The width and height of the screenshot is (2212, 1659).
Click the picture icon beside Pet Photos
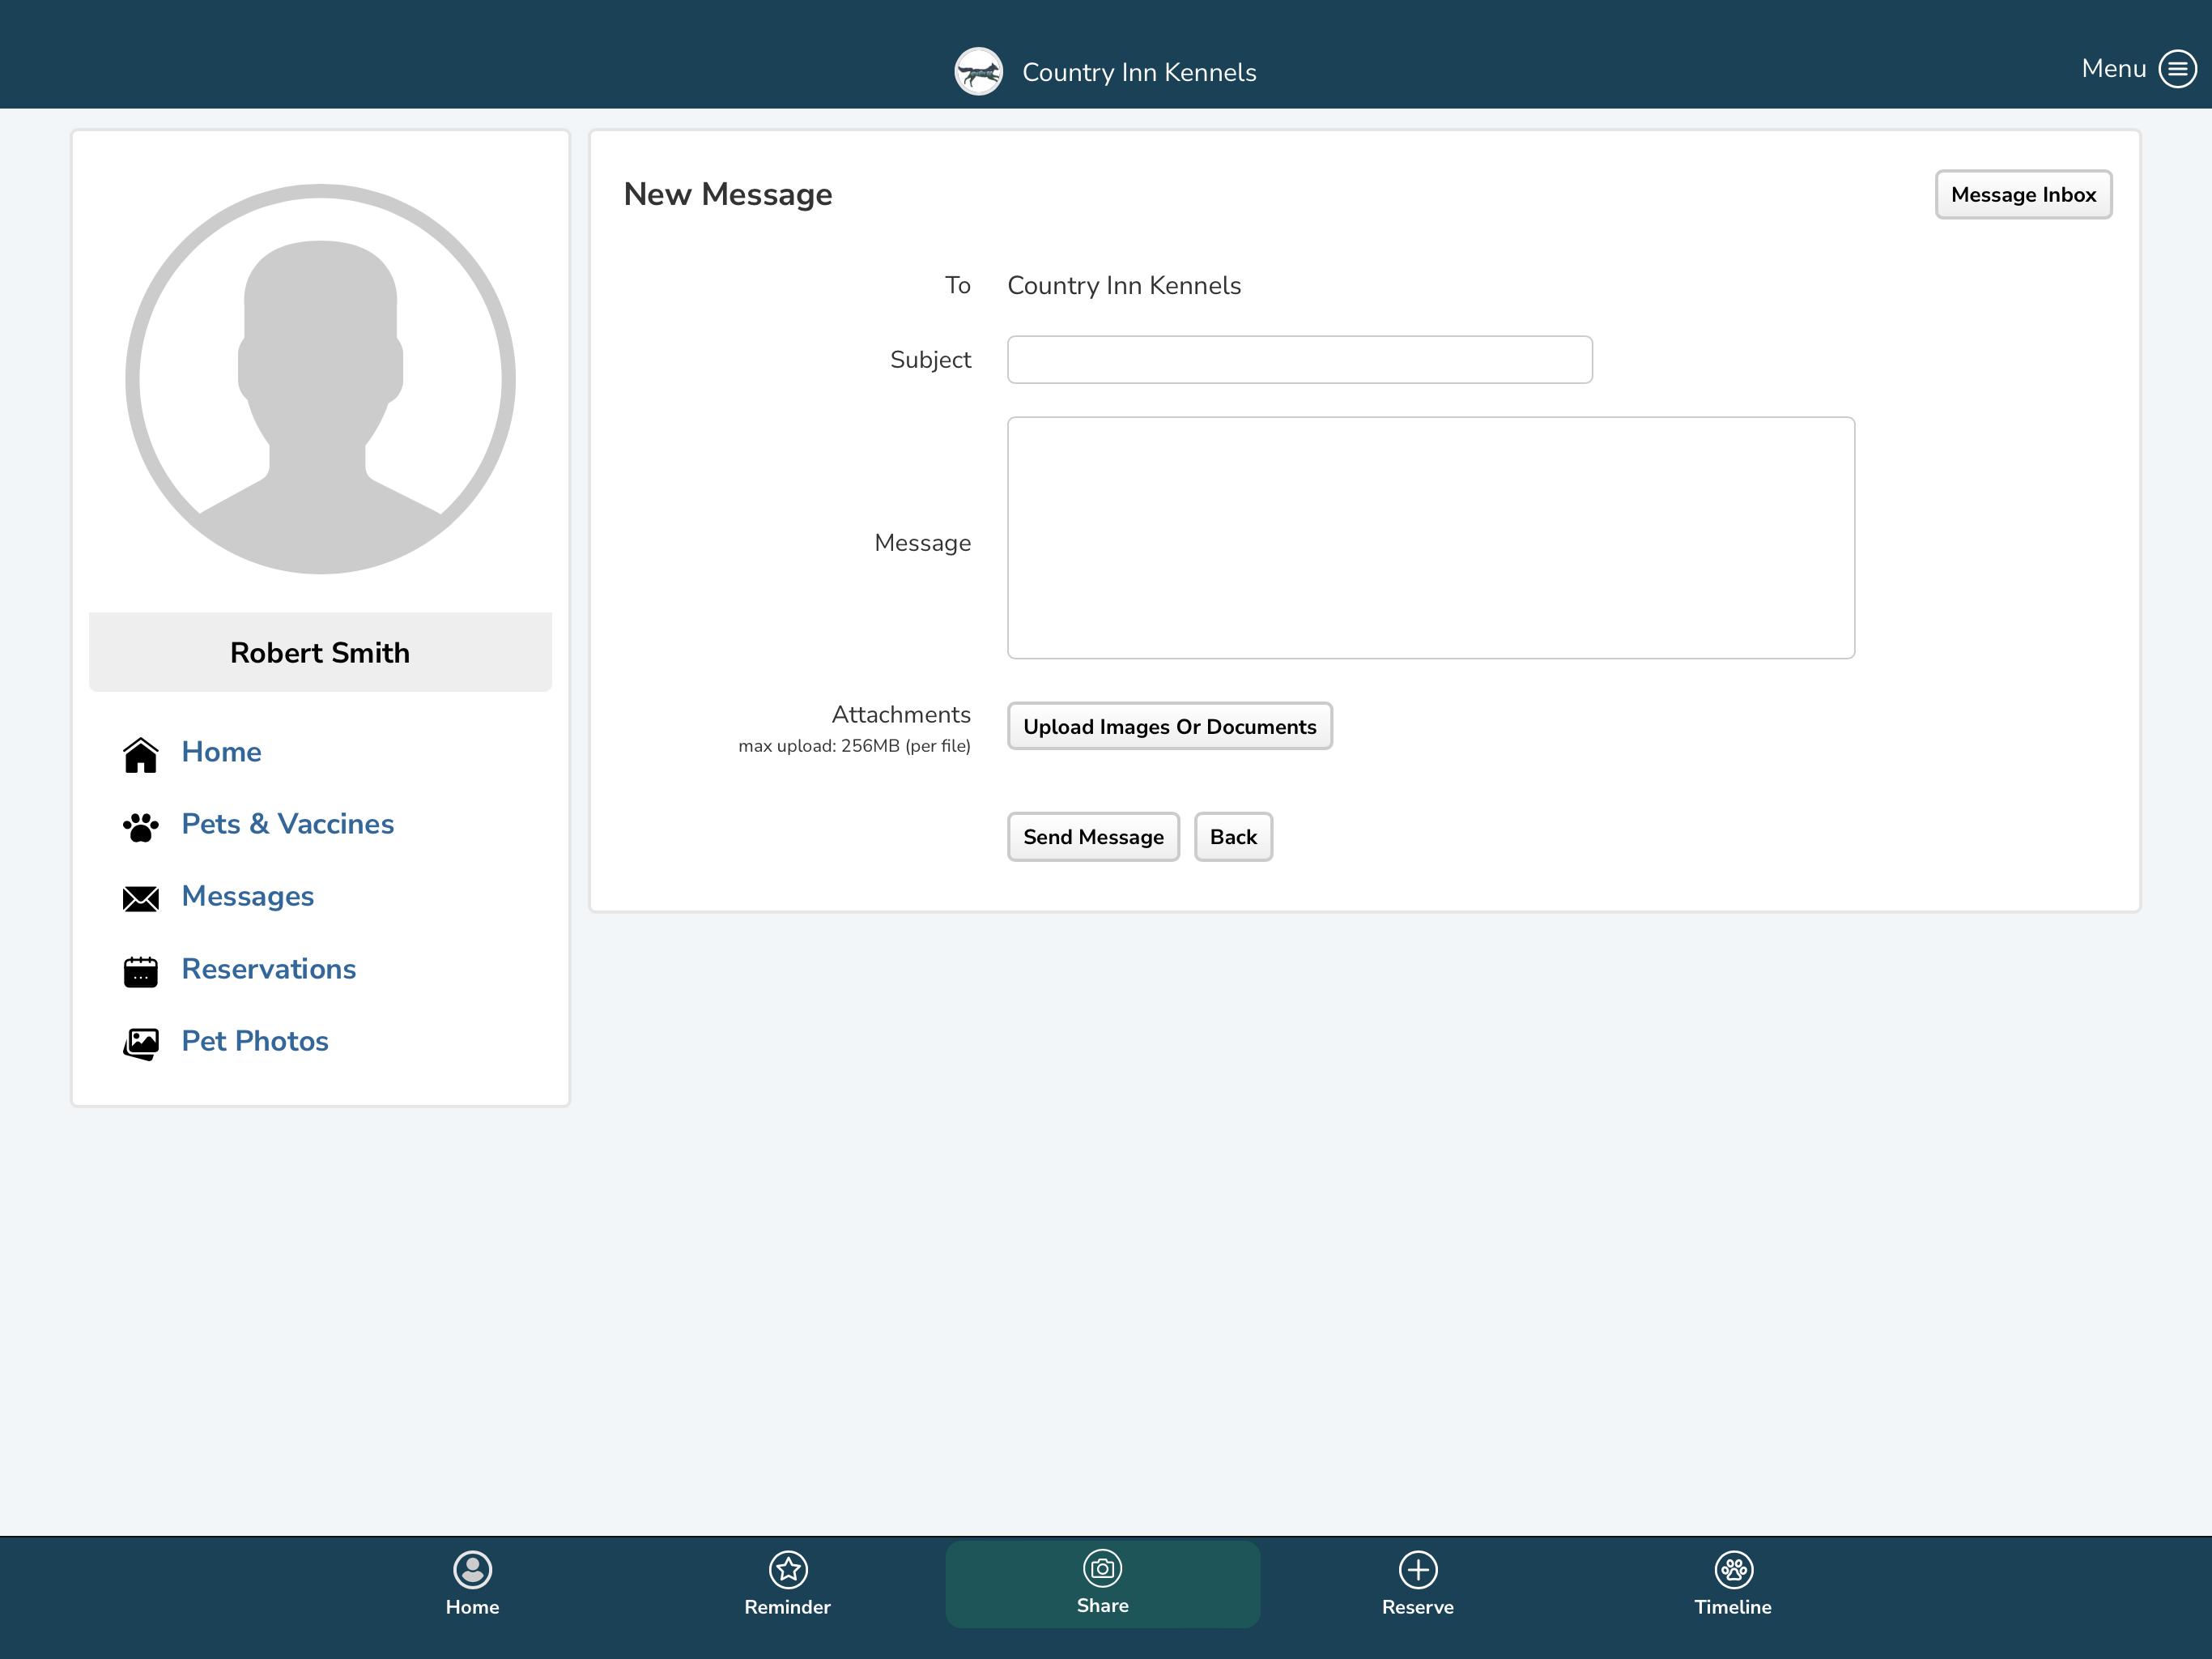[x=141, y=1043]
